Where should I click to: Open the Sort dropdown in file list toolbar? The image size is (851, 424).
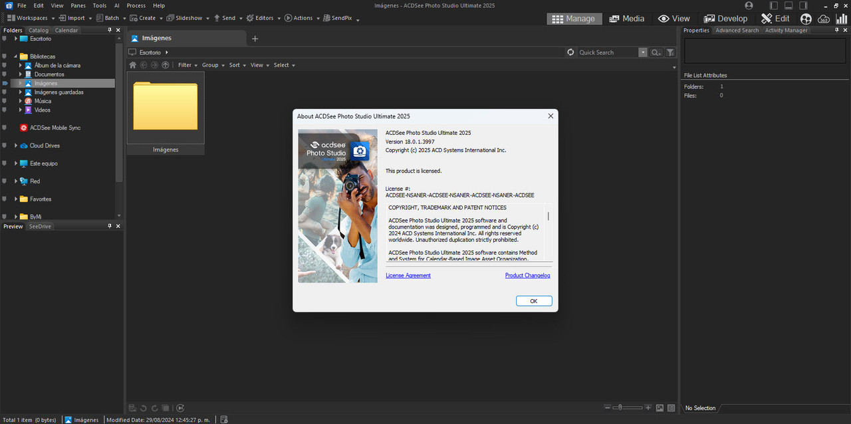pos(237,65)
